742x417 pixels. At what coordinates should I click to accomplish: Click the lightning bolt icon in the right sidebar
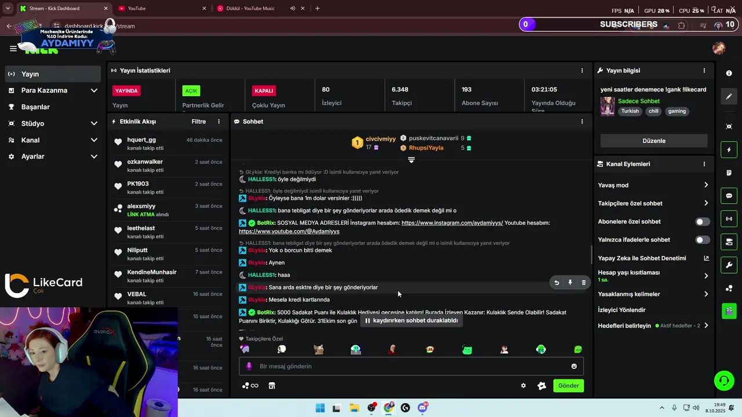click(x=729, y=150)
